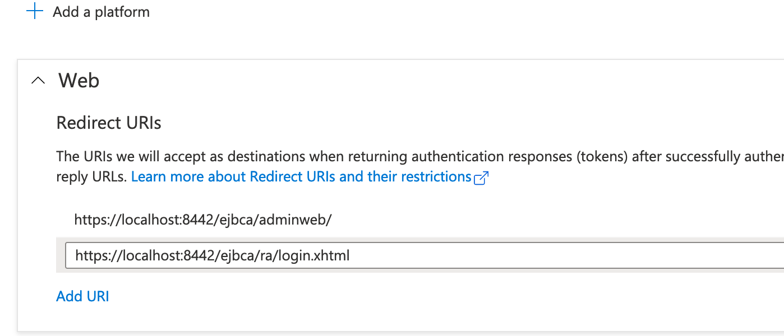Open Learn more about Redirect URIs link
784x336 pixels.
[x=301, y=177]
